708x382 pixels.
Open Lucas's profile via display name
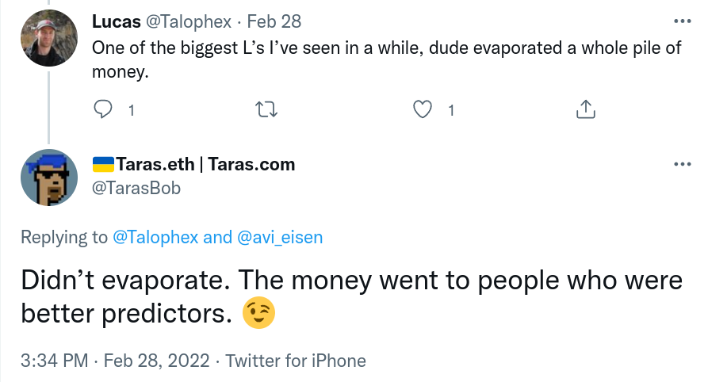tap(117, 21)
